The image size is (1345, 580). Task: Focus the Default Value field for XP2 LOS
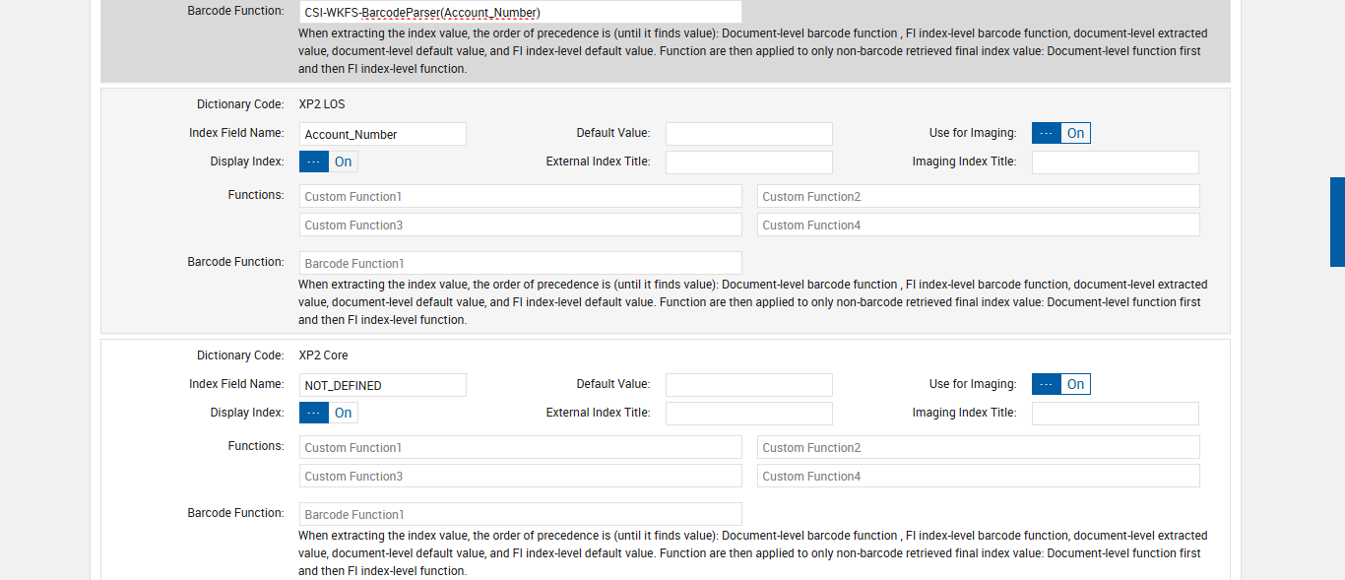pyautogui.click(x=748, y=134)
